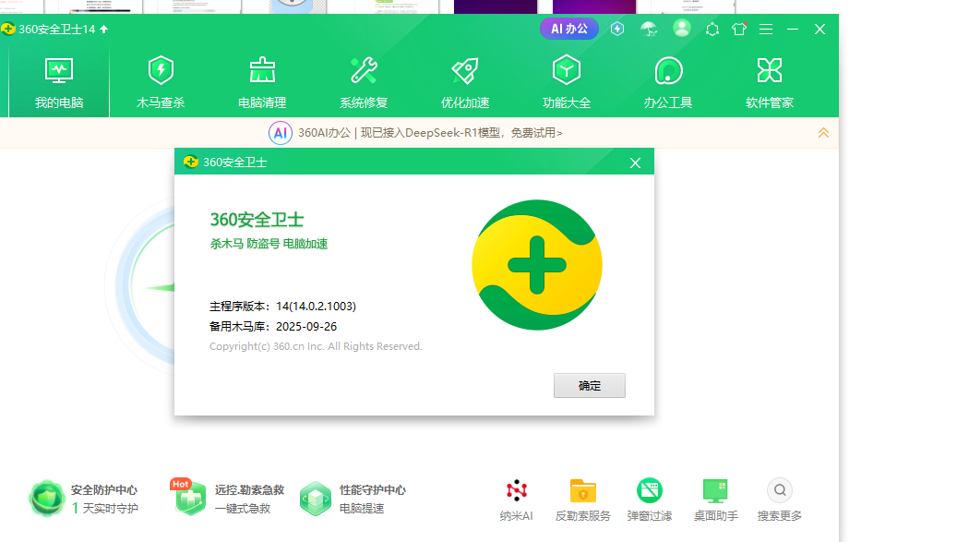This screenshot has height=542, width=957.
Task: Open the 功能大全 tab
Action: tap(567, 82)
